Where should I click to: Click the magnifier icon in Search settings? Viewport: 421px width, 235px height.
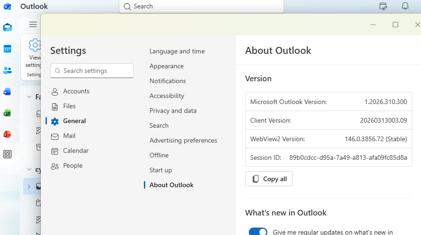[x=58, y=71]
